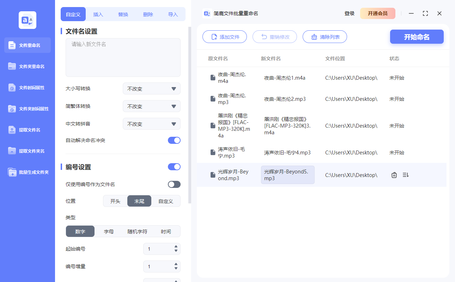Delete the 光辉岁月-Beyond.mp3 row via trash icon
Screen dimensions: 455x282
click(x=394, y=174)
